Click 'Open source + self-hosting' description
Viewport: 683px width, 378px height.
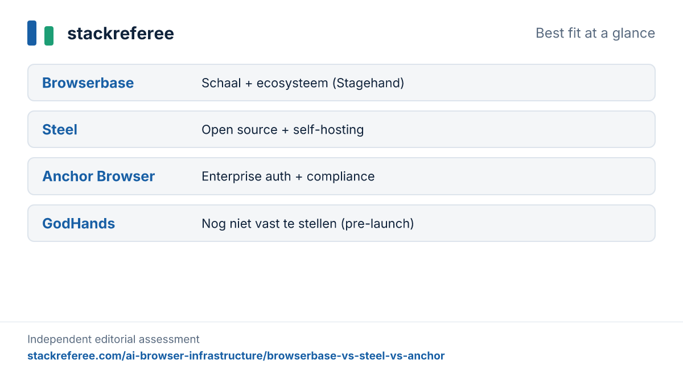coord(283,130)
